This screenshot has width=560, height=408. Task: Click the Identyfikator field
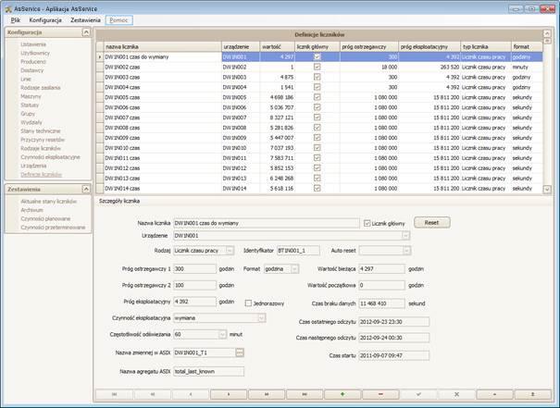pyautogui.click(x=299, y=251)
